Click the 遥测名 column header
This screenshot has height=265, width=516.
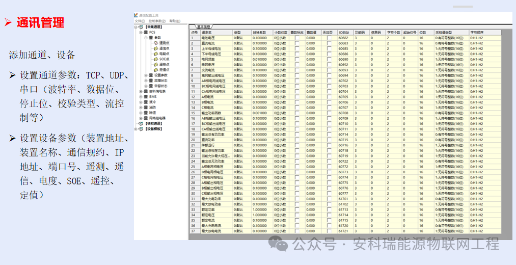[216, 33]
